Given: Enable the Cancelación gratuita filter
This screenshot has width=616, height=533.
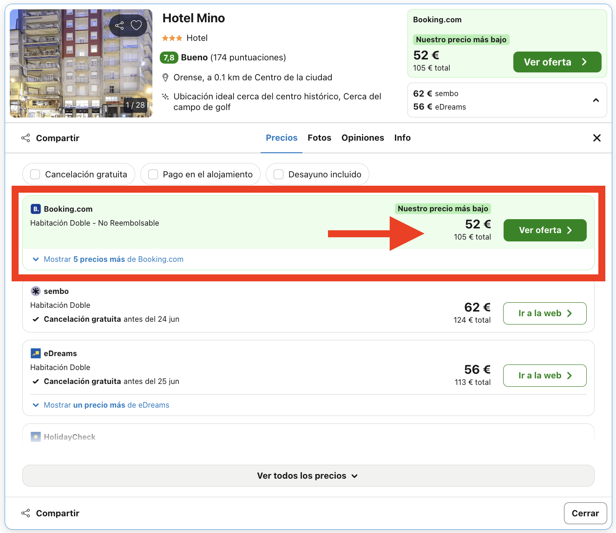Looking at the screenshot, I should [35, 174].
